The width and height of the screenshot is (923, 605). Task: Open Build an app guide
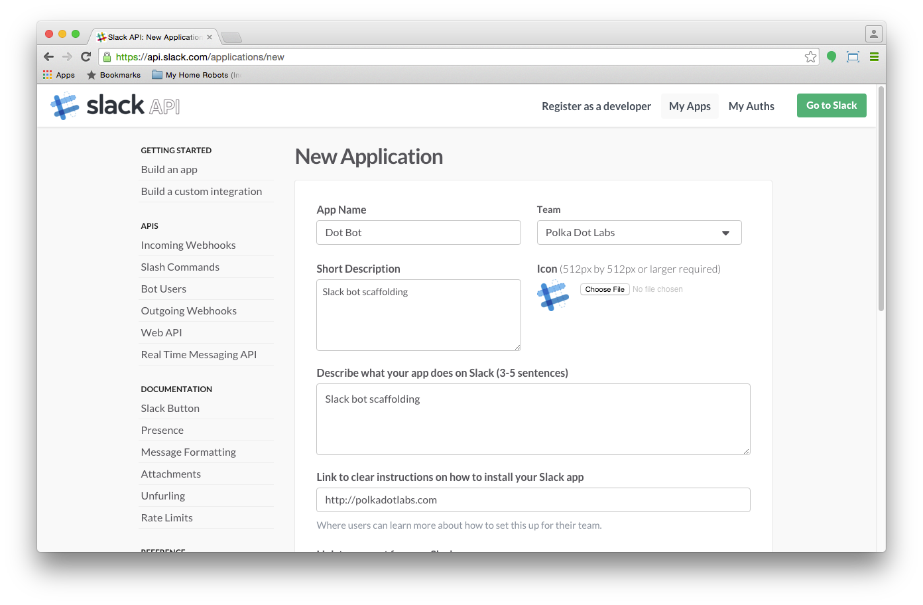click(169, 170)
